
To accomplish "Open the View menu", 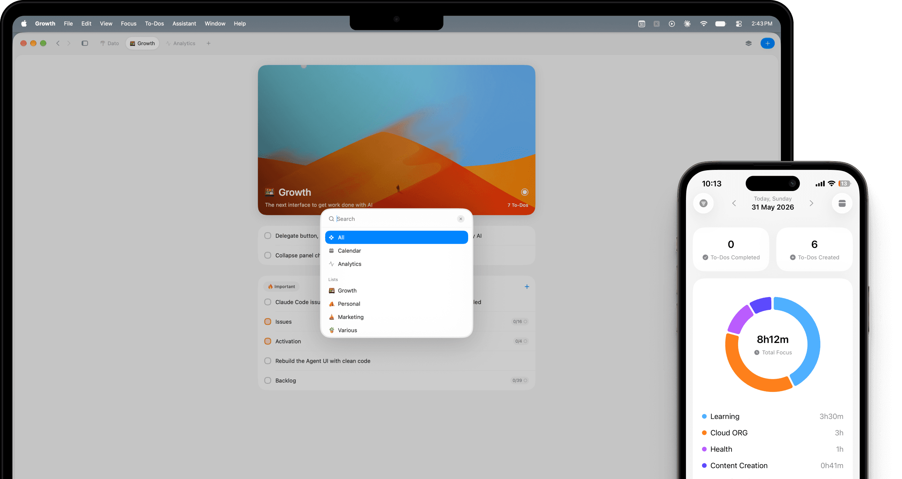I will (x=106, y=23).
